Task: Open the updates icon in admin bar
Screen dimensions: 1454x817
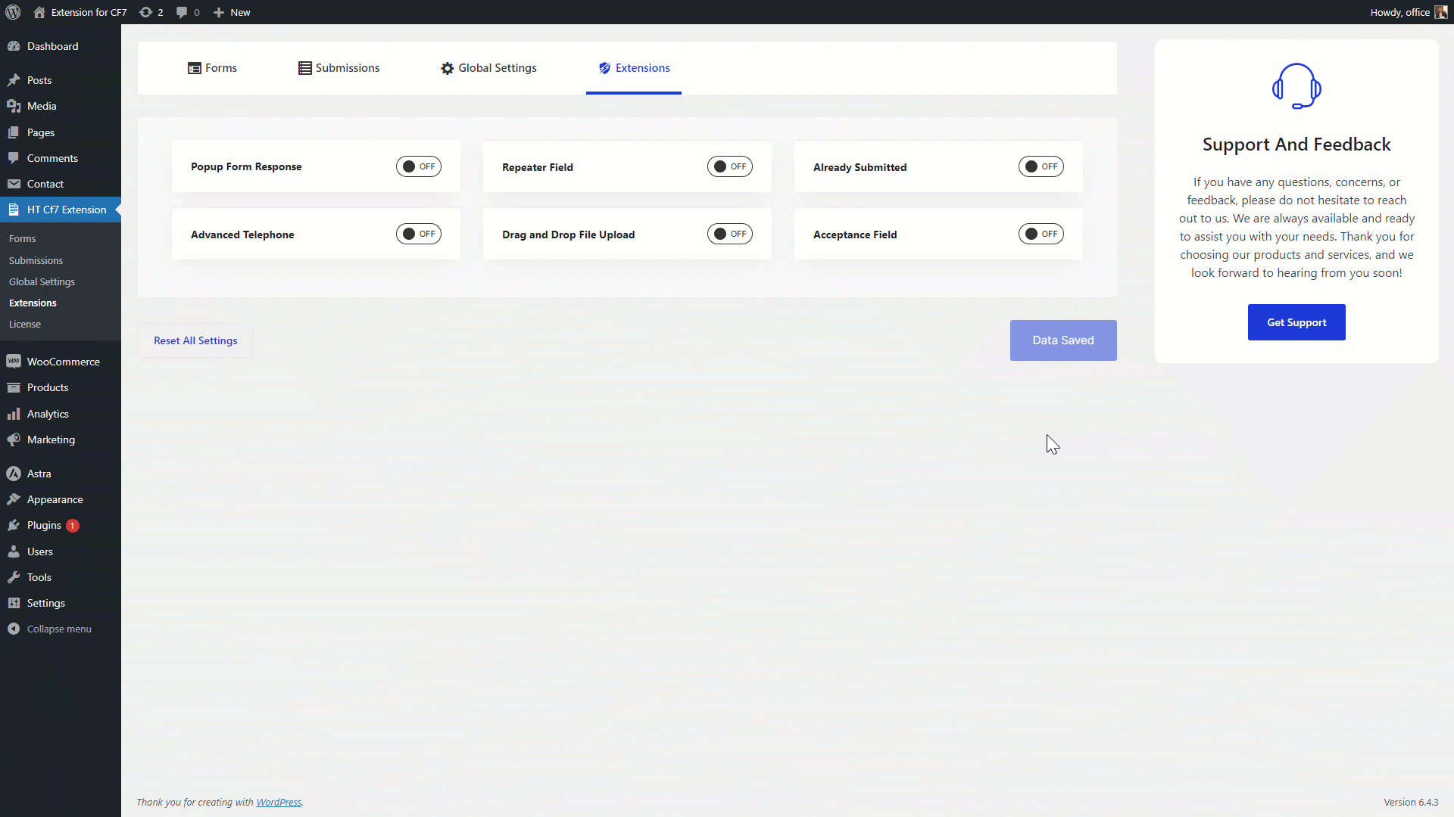Action: 146,12
